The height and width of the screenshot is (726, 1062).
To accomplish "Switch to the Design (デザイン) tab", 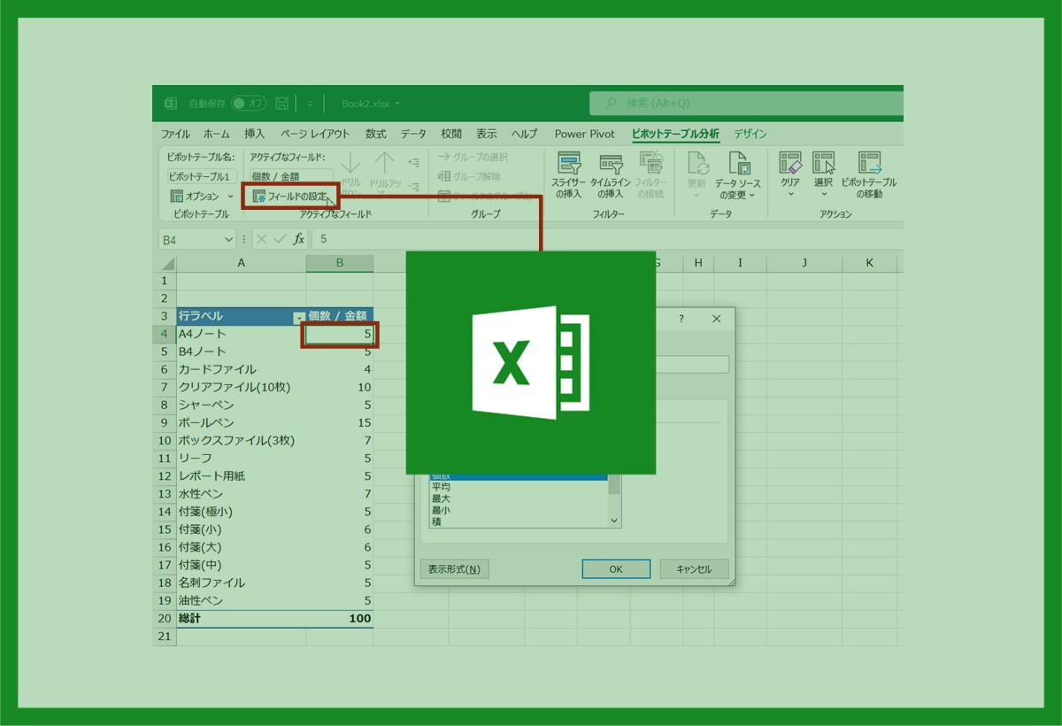I will click(750, 134).
